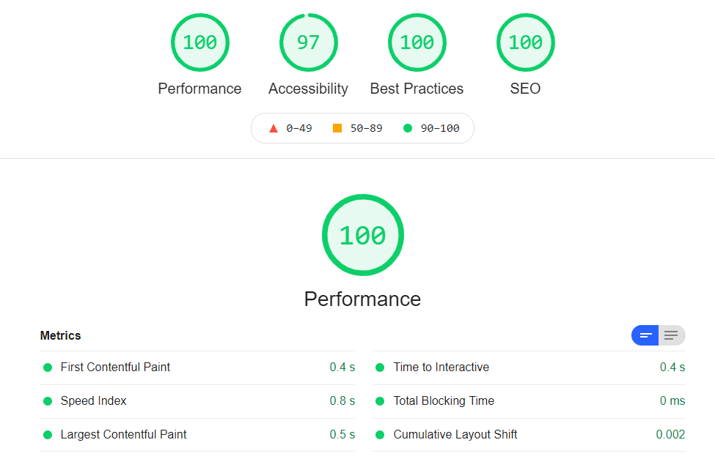715x459 pixels.
Task: Click the green circle 90–100 legend icon
Action: click(x=408, y=128)
